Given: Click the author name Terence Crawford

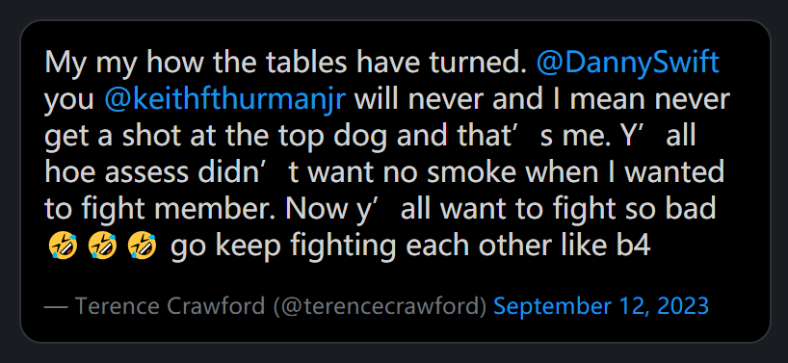Looking at the screenshot, I should (x=170, y=306).
